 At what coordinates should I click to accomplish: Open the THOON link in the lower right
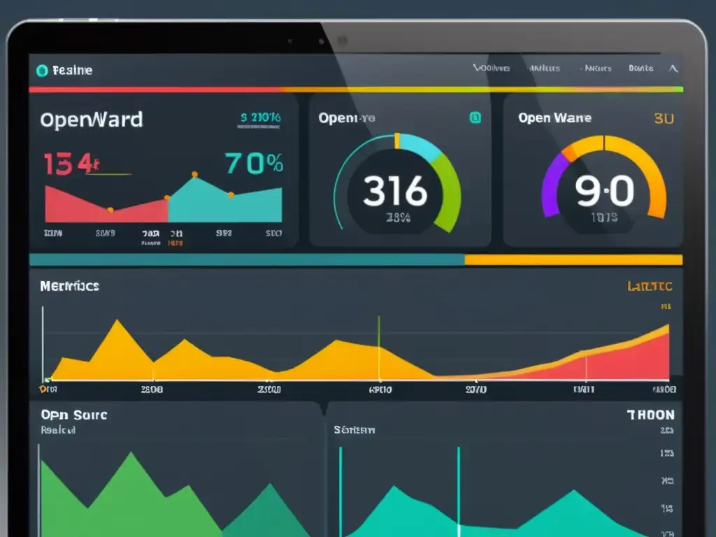pos(652,414)
